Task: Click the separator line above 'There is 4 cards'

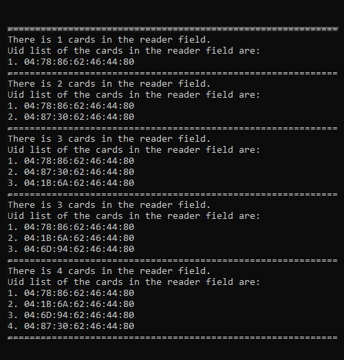Action: [173, 260]
